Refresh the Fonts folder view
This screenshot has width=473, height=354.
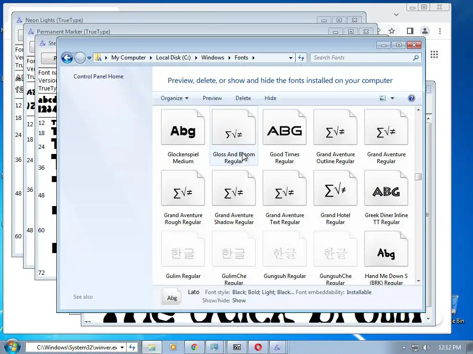point(301,58)
